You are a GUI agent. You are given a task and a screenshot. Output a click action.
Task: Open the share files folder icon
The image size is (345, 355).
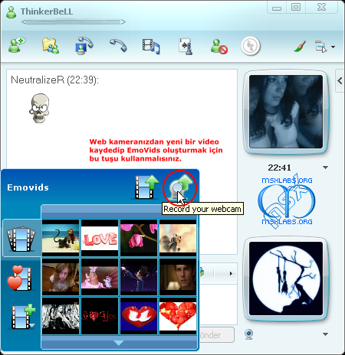coord(51,46)
